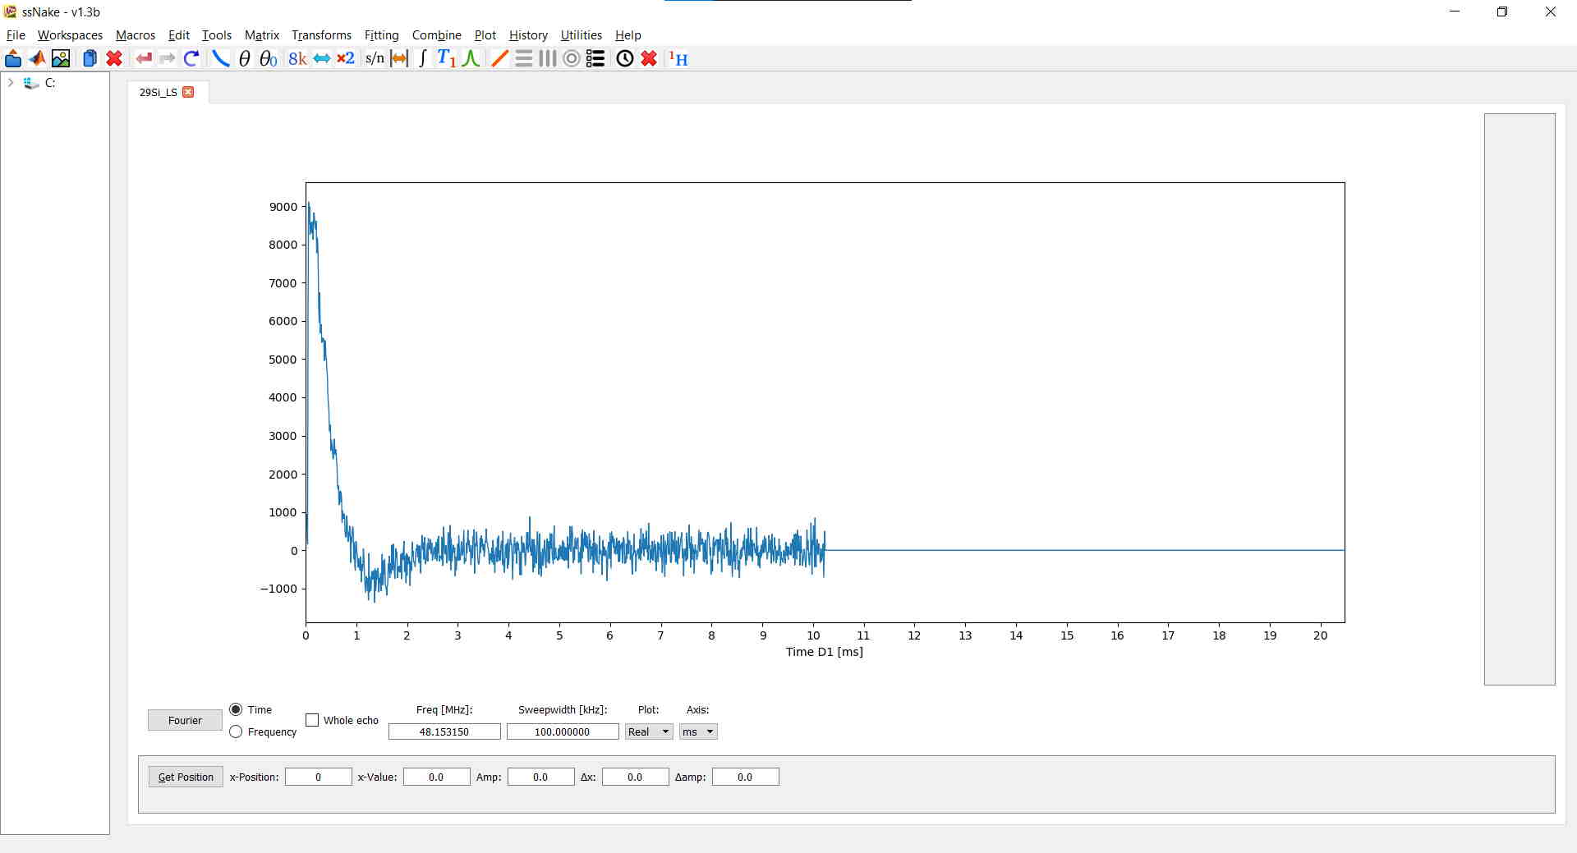The width and height of the screenshot is (1577, 853).
Task: Click the Fourier button
Action: (185, 720)
